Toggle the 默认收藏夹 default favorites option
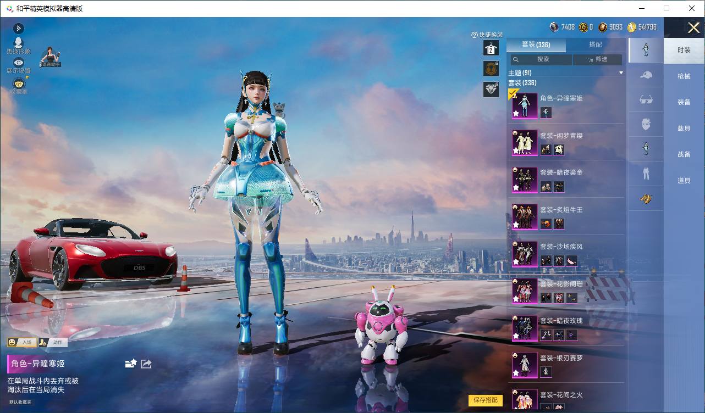The image size is (705, 413). click(20, 402)
